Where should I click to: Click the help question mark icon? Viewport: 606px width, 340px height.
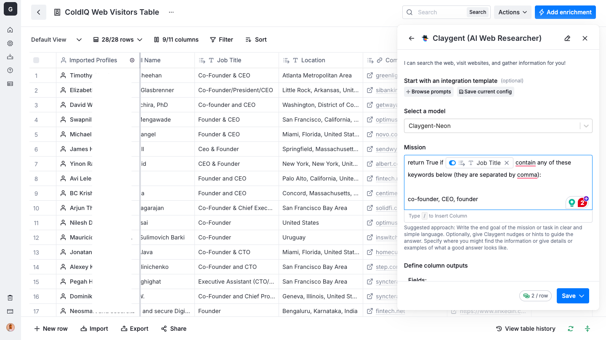pos(10,70)
